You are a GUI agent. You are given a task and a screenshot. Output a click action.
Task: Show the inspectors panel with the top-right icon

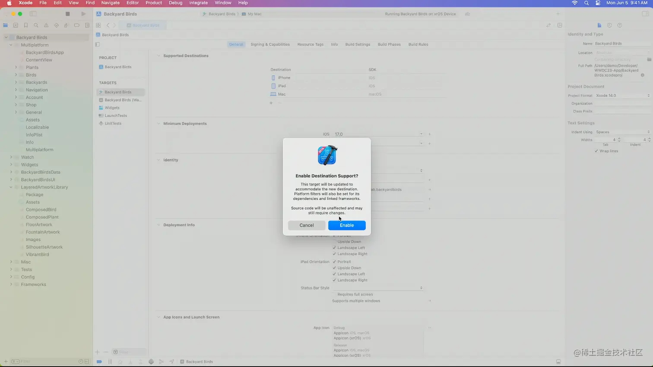point(645,14)
